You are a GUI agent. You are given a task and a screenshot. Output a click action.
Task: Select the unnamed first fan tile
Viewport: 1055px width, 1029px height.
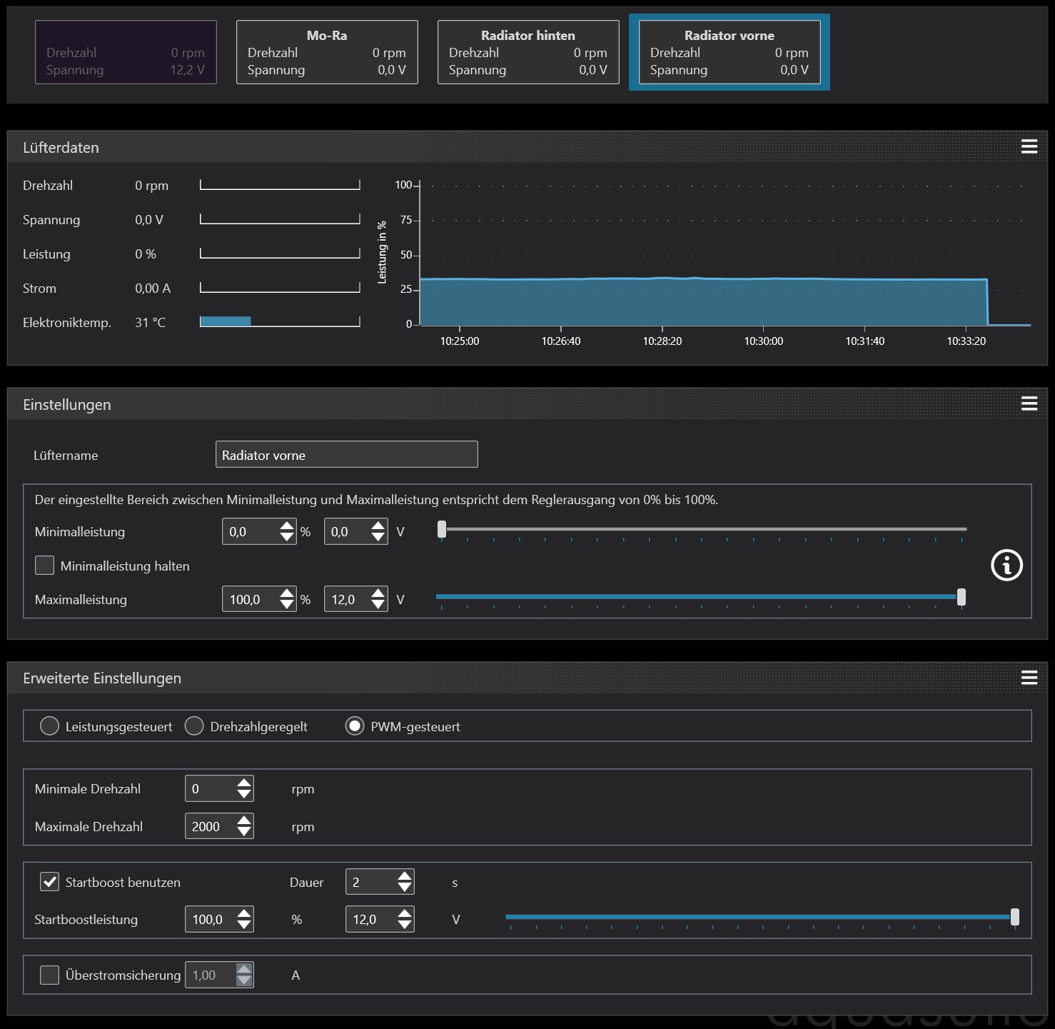pos(126,52)
